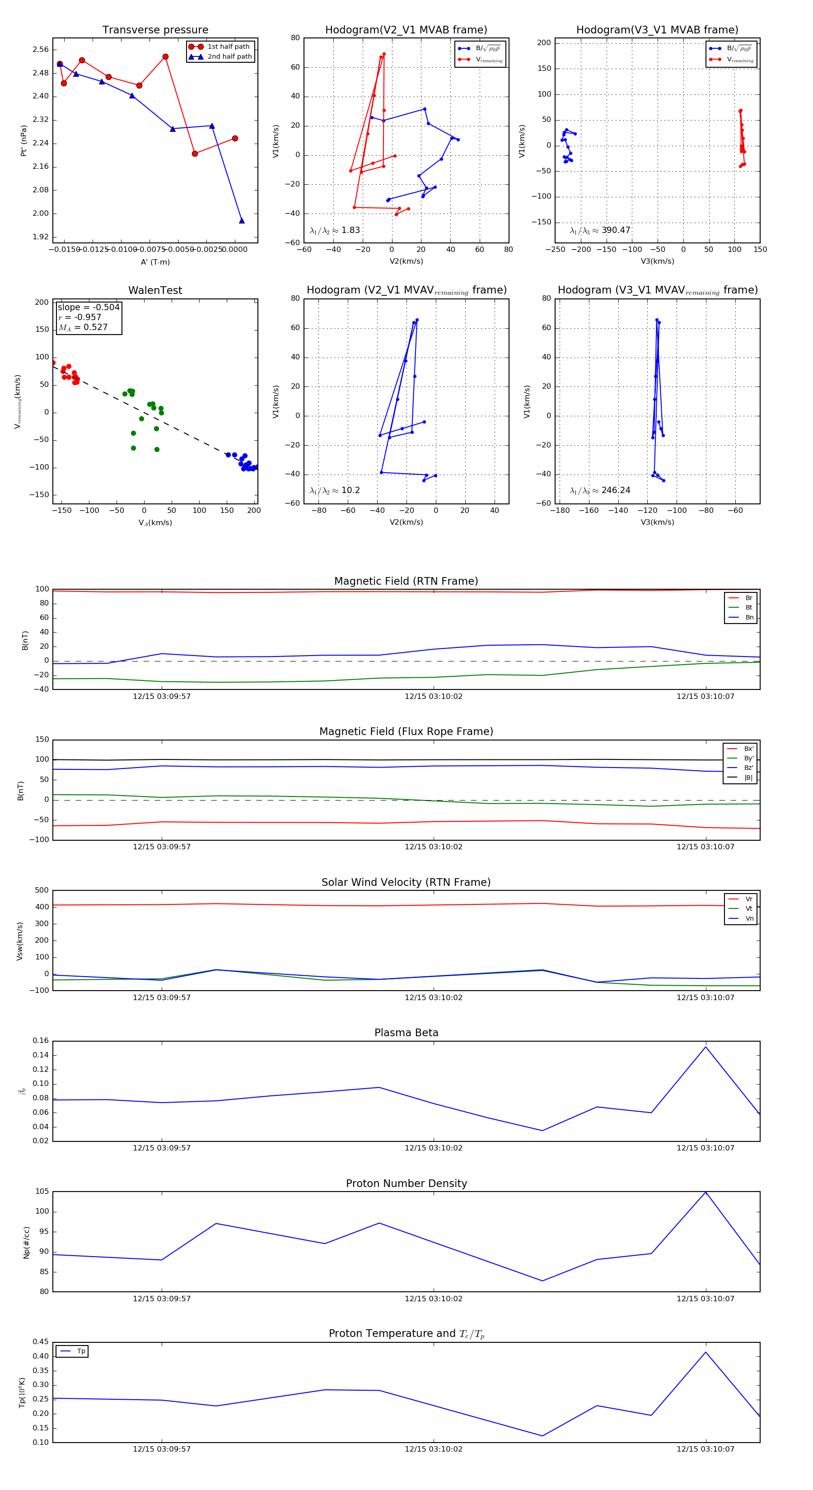The image size is (813, 1490).
Task: Select Bz' legend entry
Action: [x=740, y=768]
